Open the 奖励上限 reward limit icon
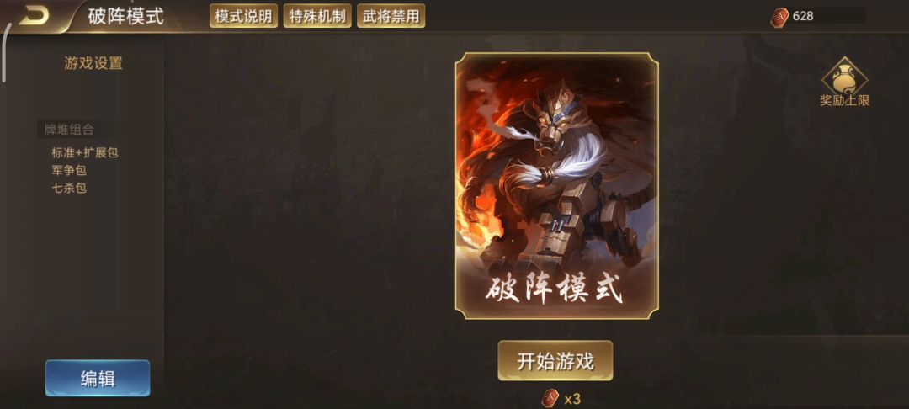The image size is (909, 409). coord(845,82)
